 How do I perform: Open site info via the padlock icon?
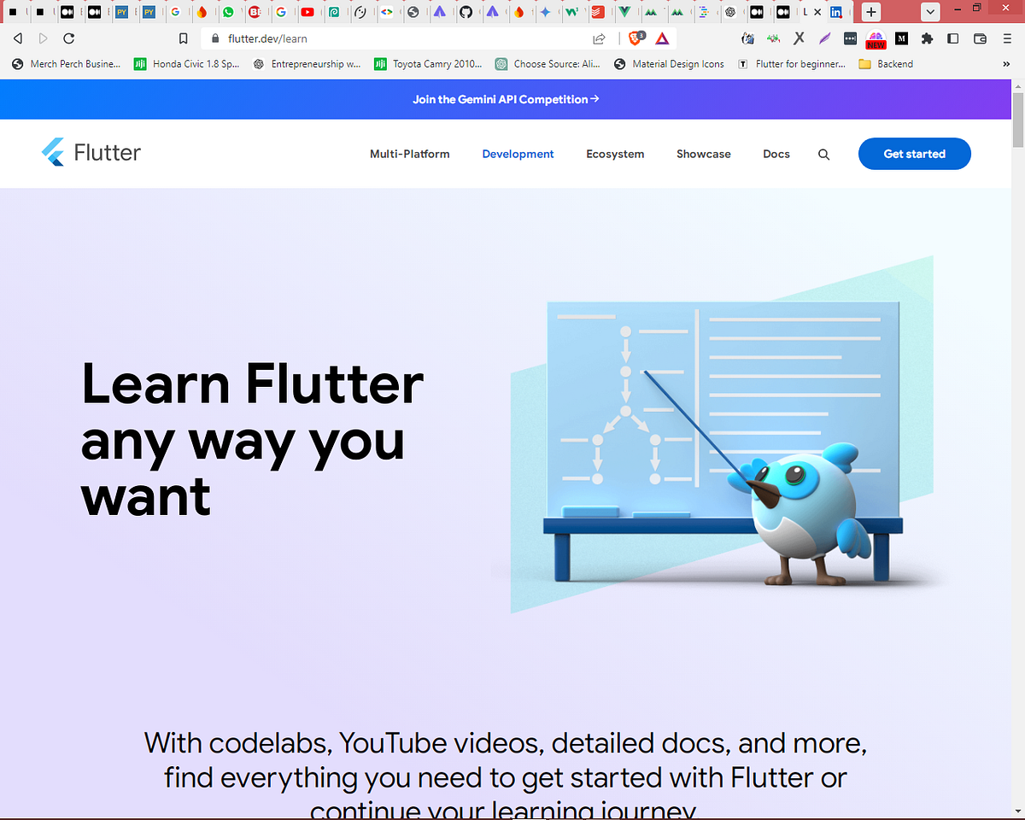coord(214,38)
